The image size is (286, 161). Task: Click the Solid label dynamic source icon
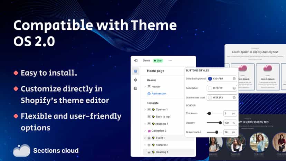[x=234, y=88]
